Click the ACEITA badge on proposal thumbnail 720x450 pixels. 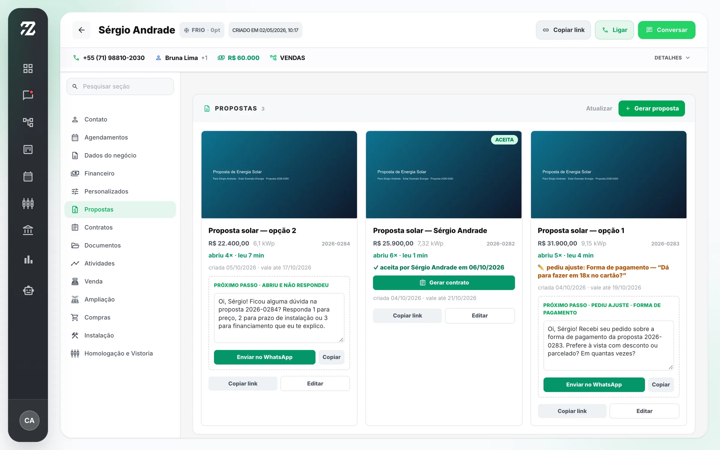(504, 139)
